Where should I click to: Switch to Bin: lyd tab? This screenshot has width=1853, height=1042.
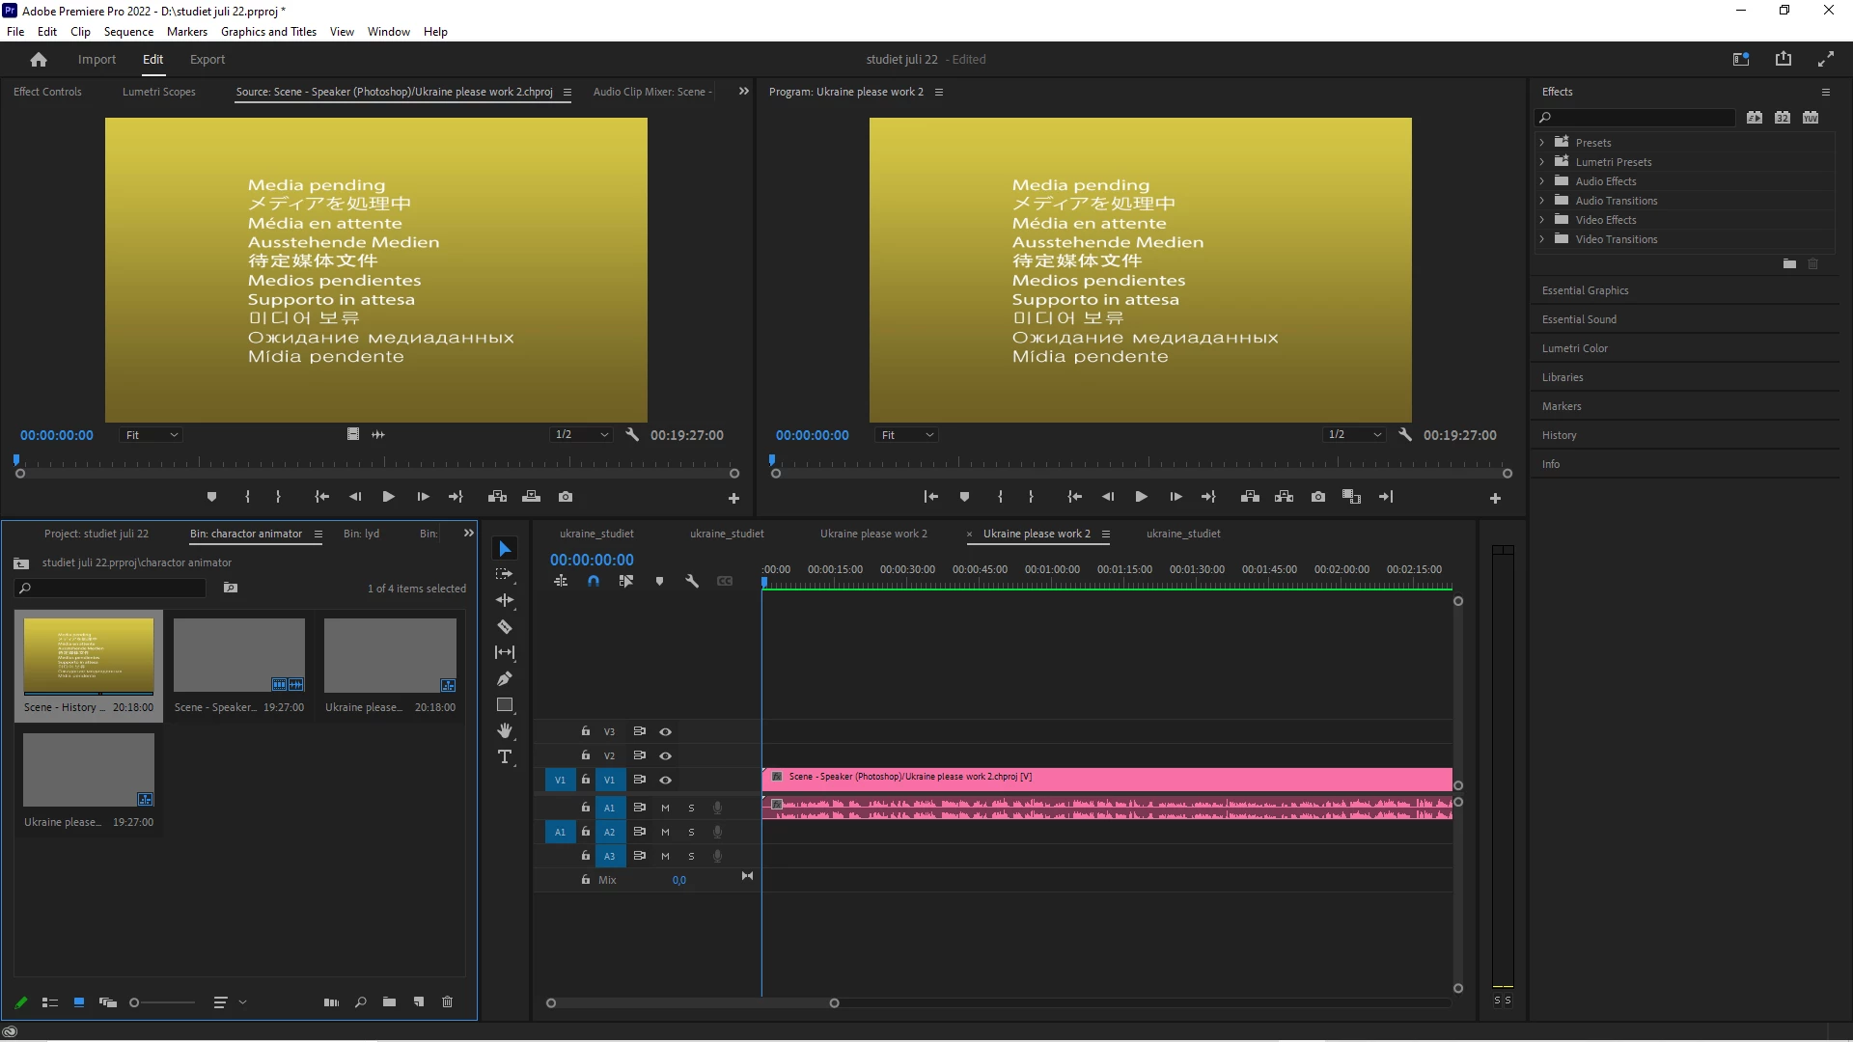point(361,534)
